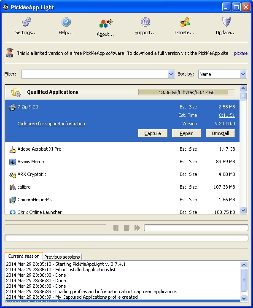Click the Araxis Merge icon
Image resolution: width=253 pixels, height=308 pixels.
[x=13, y=162]
